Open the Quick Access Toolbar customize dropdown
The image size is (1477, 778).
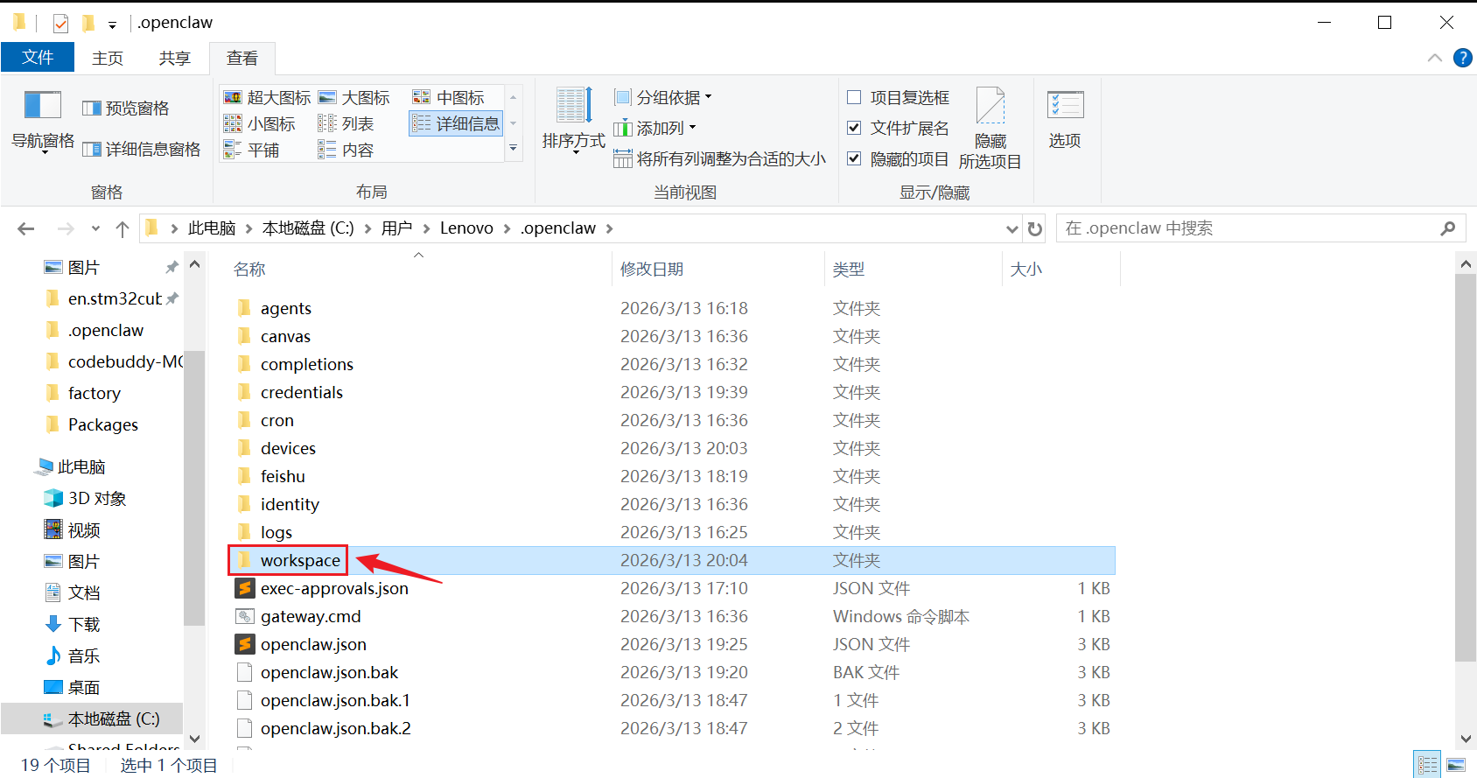112,25
